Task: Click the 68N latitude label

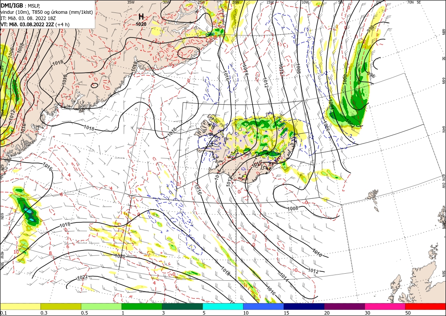Action: coord(443,32)
